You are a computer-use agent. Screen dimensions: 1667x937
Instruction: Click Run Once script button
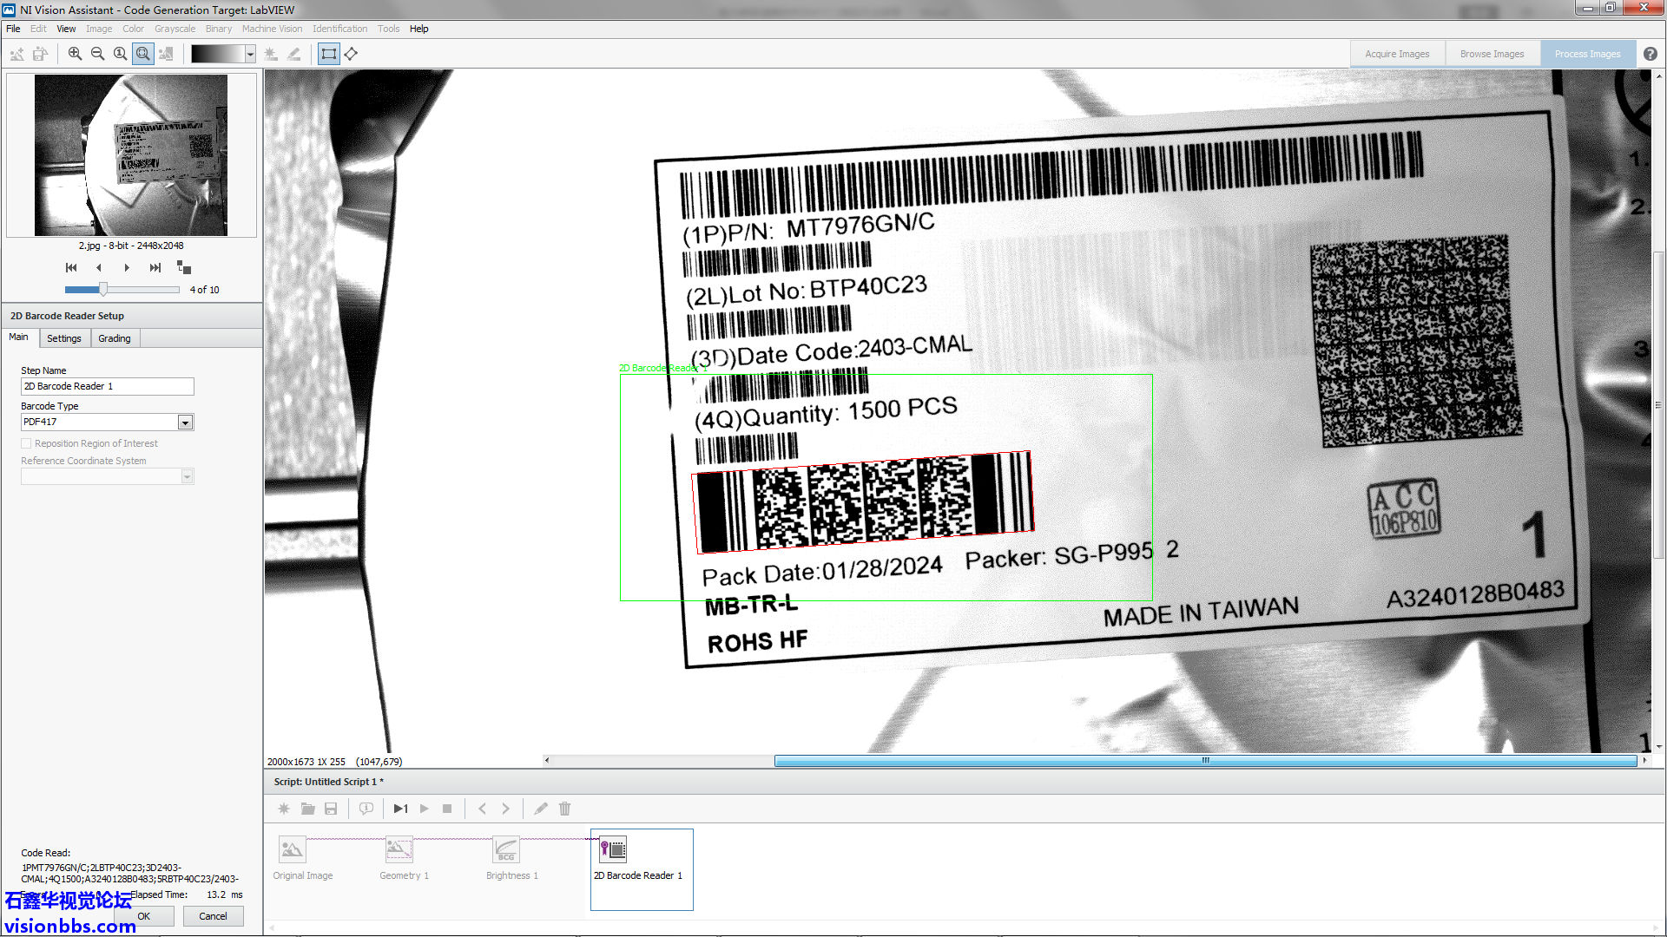(400, 809)
